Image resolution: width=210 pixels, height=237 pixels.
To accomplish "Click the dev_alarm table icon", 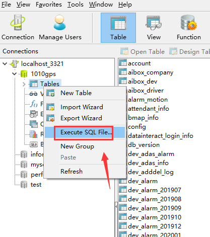I will [123, 181].
